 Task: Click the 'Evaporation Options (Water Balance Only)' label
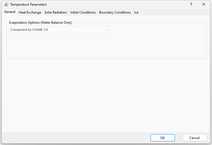(40, 23)
